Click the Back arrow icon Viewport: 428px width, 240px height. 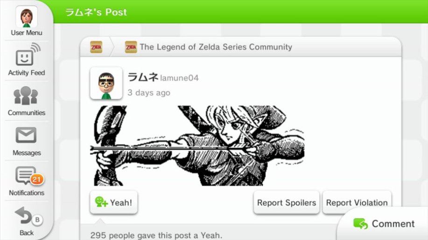[23, 215]
